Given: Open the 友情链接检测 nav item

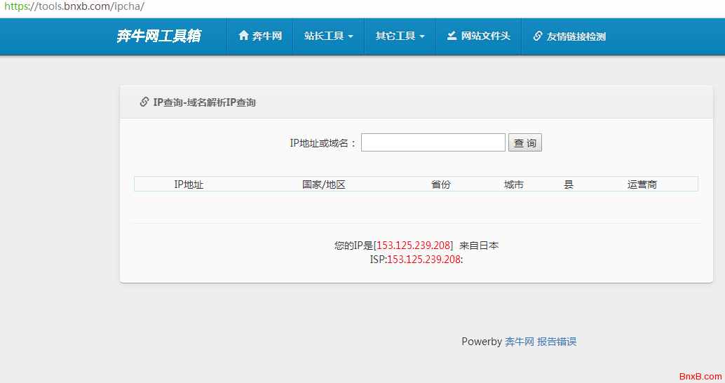Looking at the screenshot, I should pyautogui.click(x=569, y=36).
